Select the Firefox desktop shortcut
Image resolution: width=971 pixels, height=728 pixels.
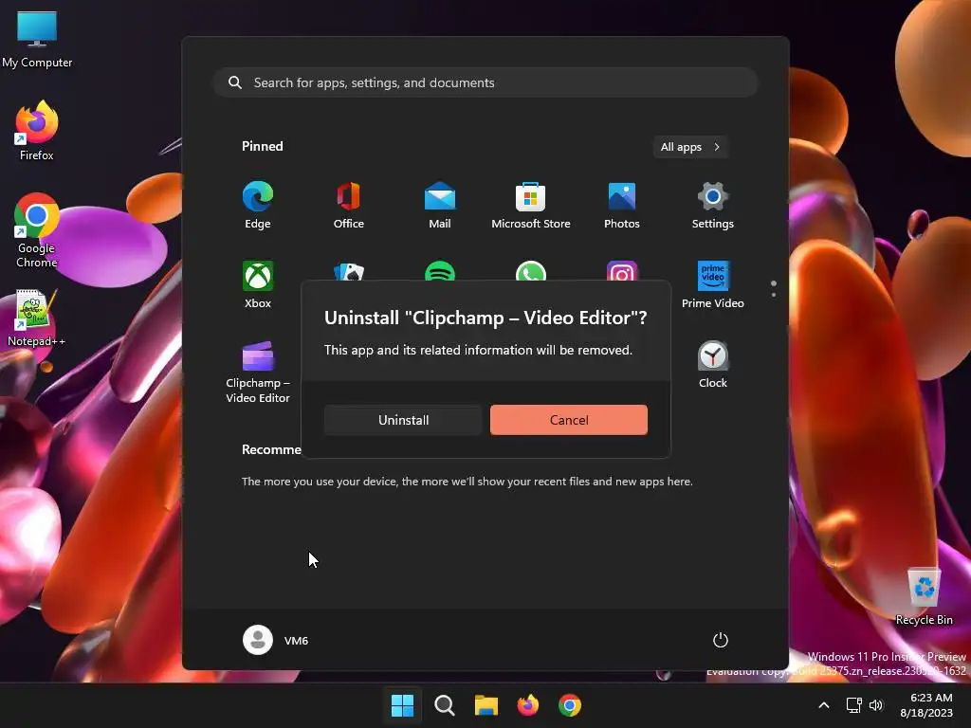pos(37,131)
